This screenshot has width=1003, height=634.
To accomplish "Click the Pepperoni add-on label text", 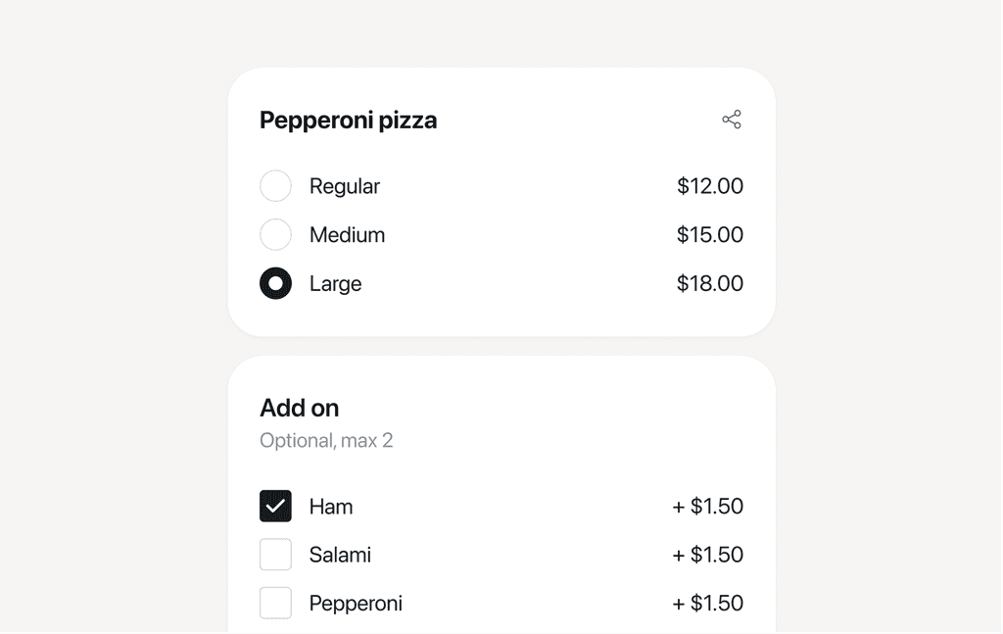I will [356, 603].
